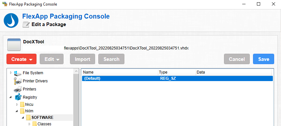Select the Printer Drivers icon
The height and width of the screenshot is (126, 281).
click(x=18, y=81)
